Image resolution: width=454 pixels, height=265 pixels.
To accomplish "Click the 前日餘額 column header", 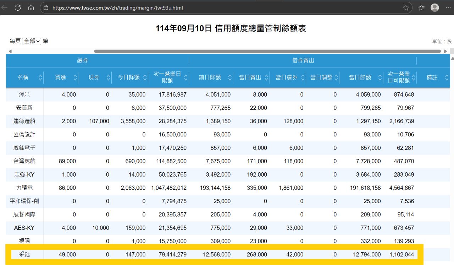I will [210, 77].
